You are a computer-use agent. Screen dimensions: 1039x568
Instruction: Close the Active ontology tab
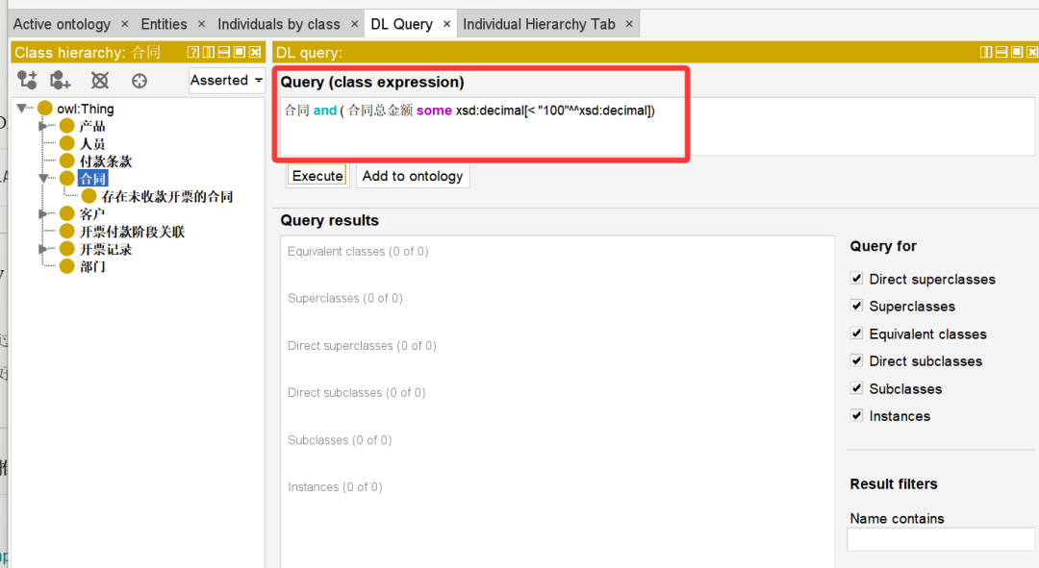(124, 24)
